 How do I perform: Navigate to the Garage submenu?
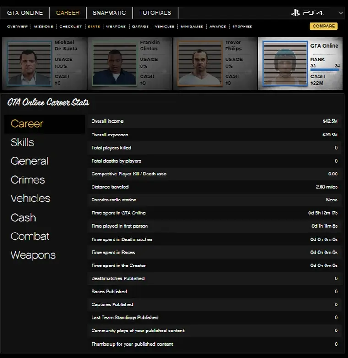(140, 27)
